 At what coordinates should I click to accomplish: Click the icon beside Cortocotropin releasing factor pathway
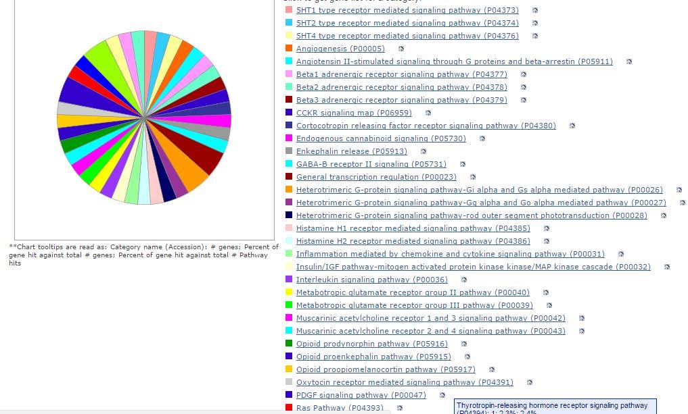[572, 126]
